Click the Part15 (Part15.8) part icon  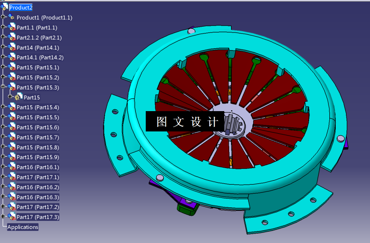point(12,147)
